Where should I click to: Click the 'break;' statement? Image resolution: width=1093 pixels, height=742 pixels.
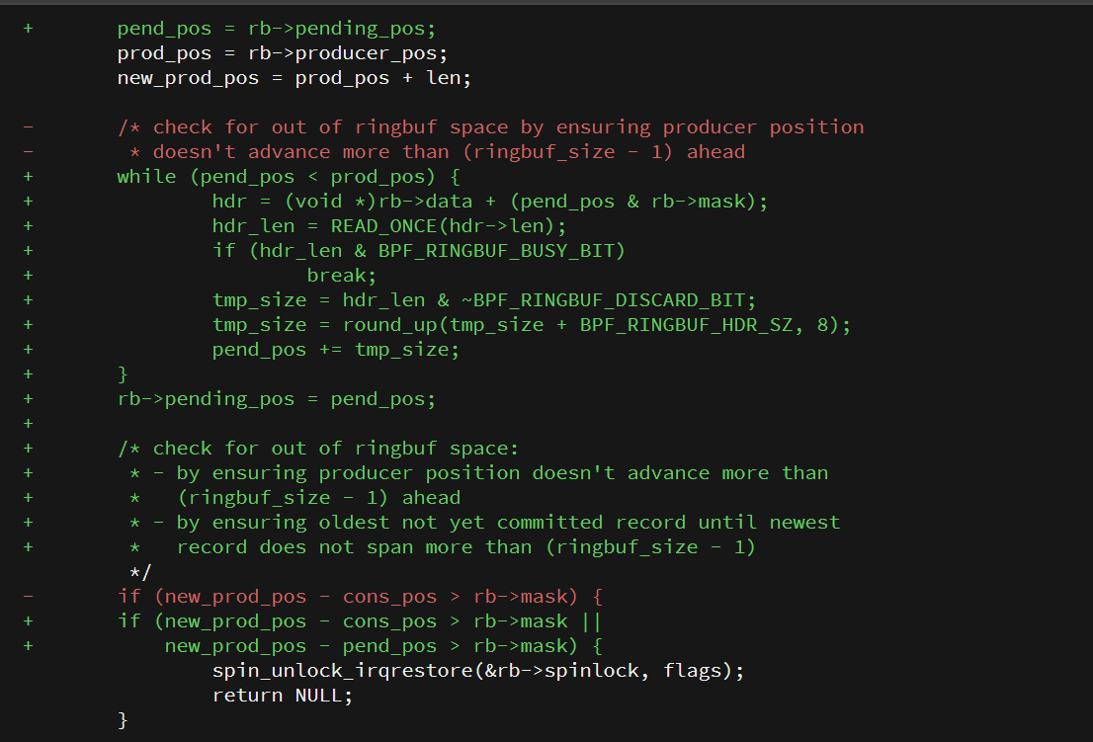pyautogui.click(x=341, y=276)
